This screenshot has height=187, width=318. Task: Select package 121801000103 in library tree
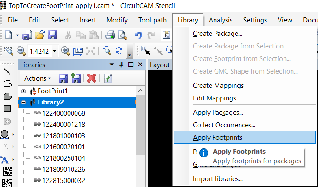(x=63, y=135)
